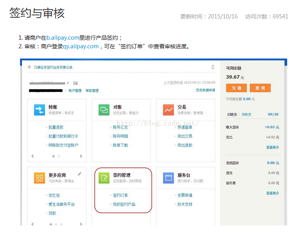This screenshot has height=238, width=308.
Task: Click the blue 服务台 window icon
Action: 168,178
